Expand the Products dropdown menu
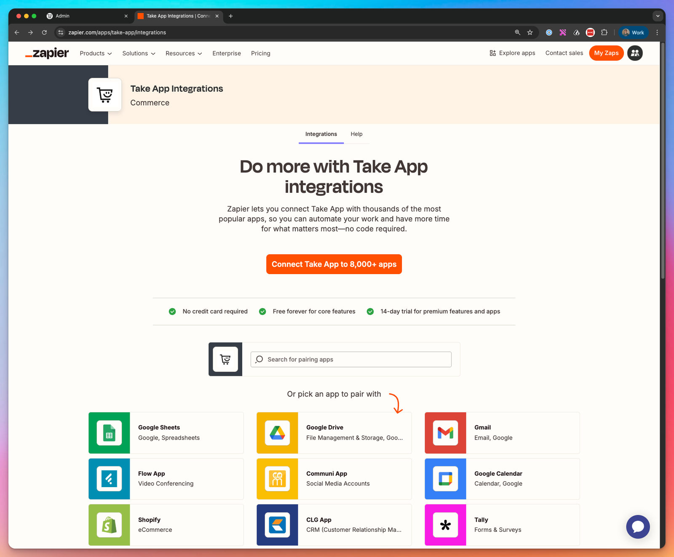The width and height of the screenshot is (674, 557). 96,53
